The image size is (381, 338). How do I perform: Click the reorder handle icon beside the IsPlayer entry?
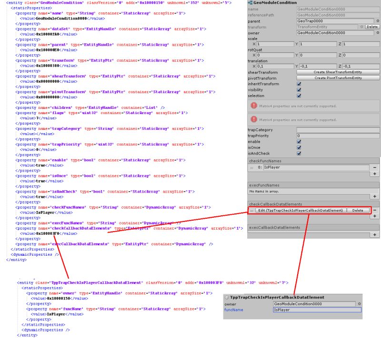[x=252, y=167]
